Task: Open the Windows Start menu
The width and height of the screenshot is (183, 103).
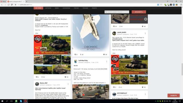Action: [x=2, y=101]
